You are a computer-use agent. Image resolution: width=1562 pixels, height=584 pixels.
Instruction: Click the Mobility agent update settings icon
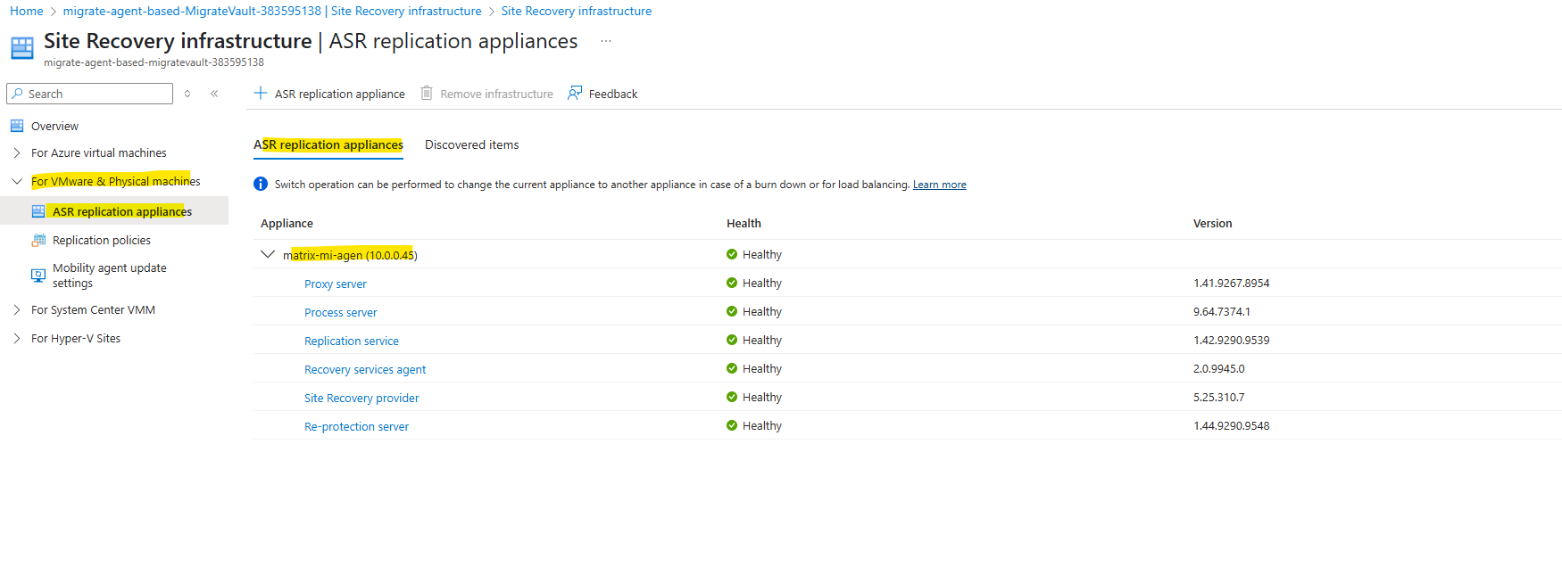pyautogui.click(x=38, y=276)
